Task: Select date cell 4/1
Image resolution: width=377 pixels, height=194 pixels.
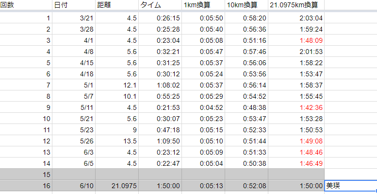Action: (x=74, y=40)
